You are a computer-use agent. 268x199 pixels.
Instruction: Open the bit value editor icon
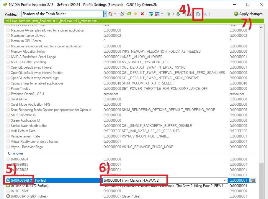click(205, 14)
